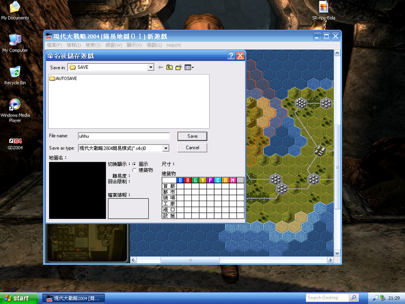Open SR-npc-Eola desktop file

[x=323, y=11]
